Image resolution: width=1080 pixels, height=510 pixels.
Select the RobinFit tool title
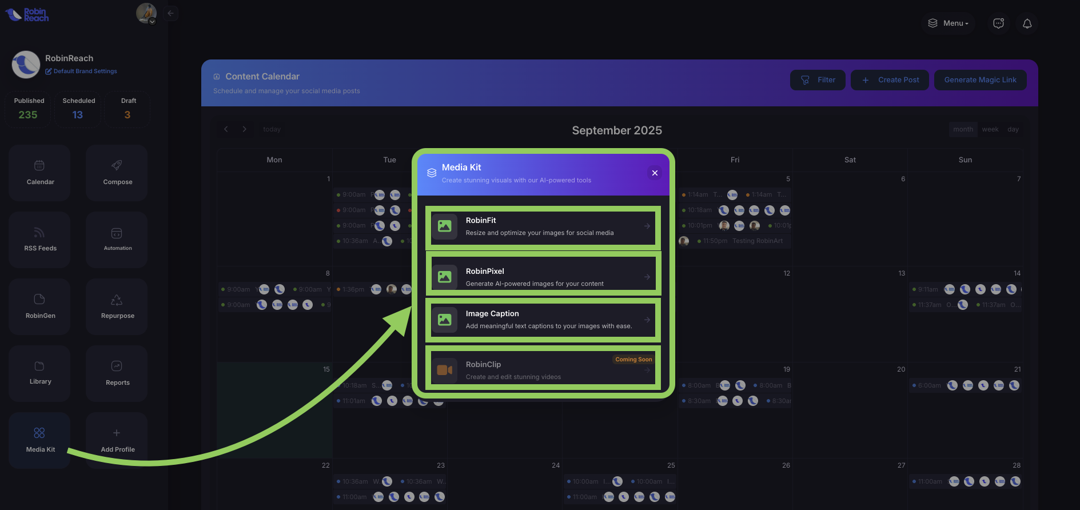[x=481, y=220]
